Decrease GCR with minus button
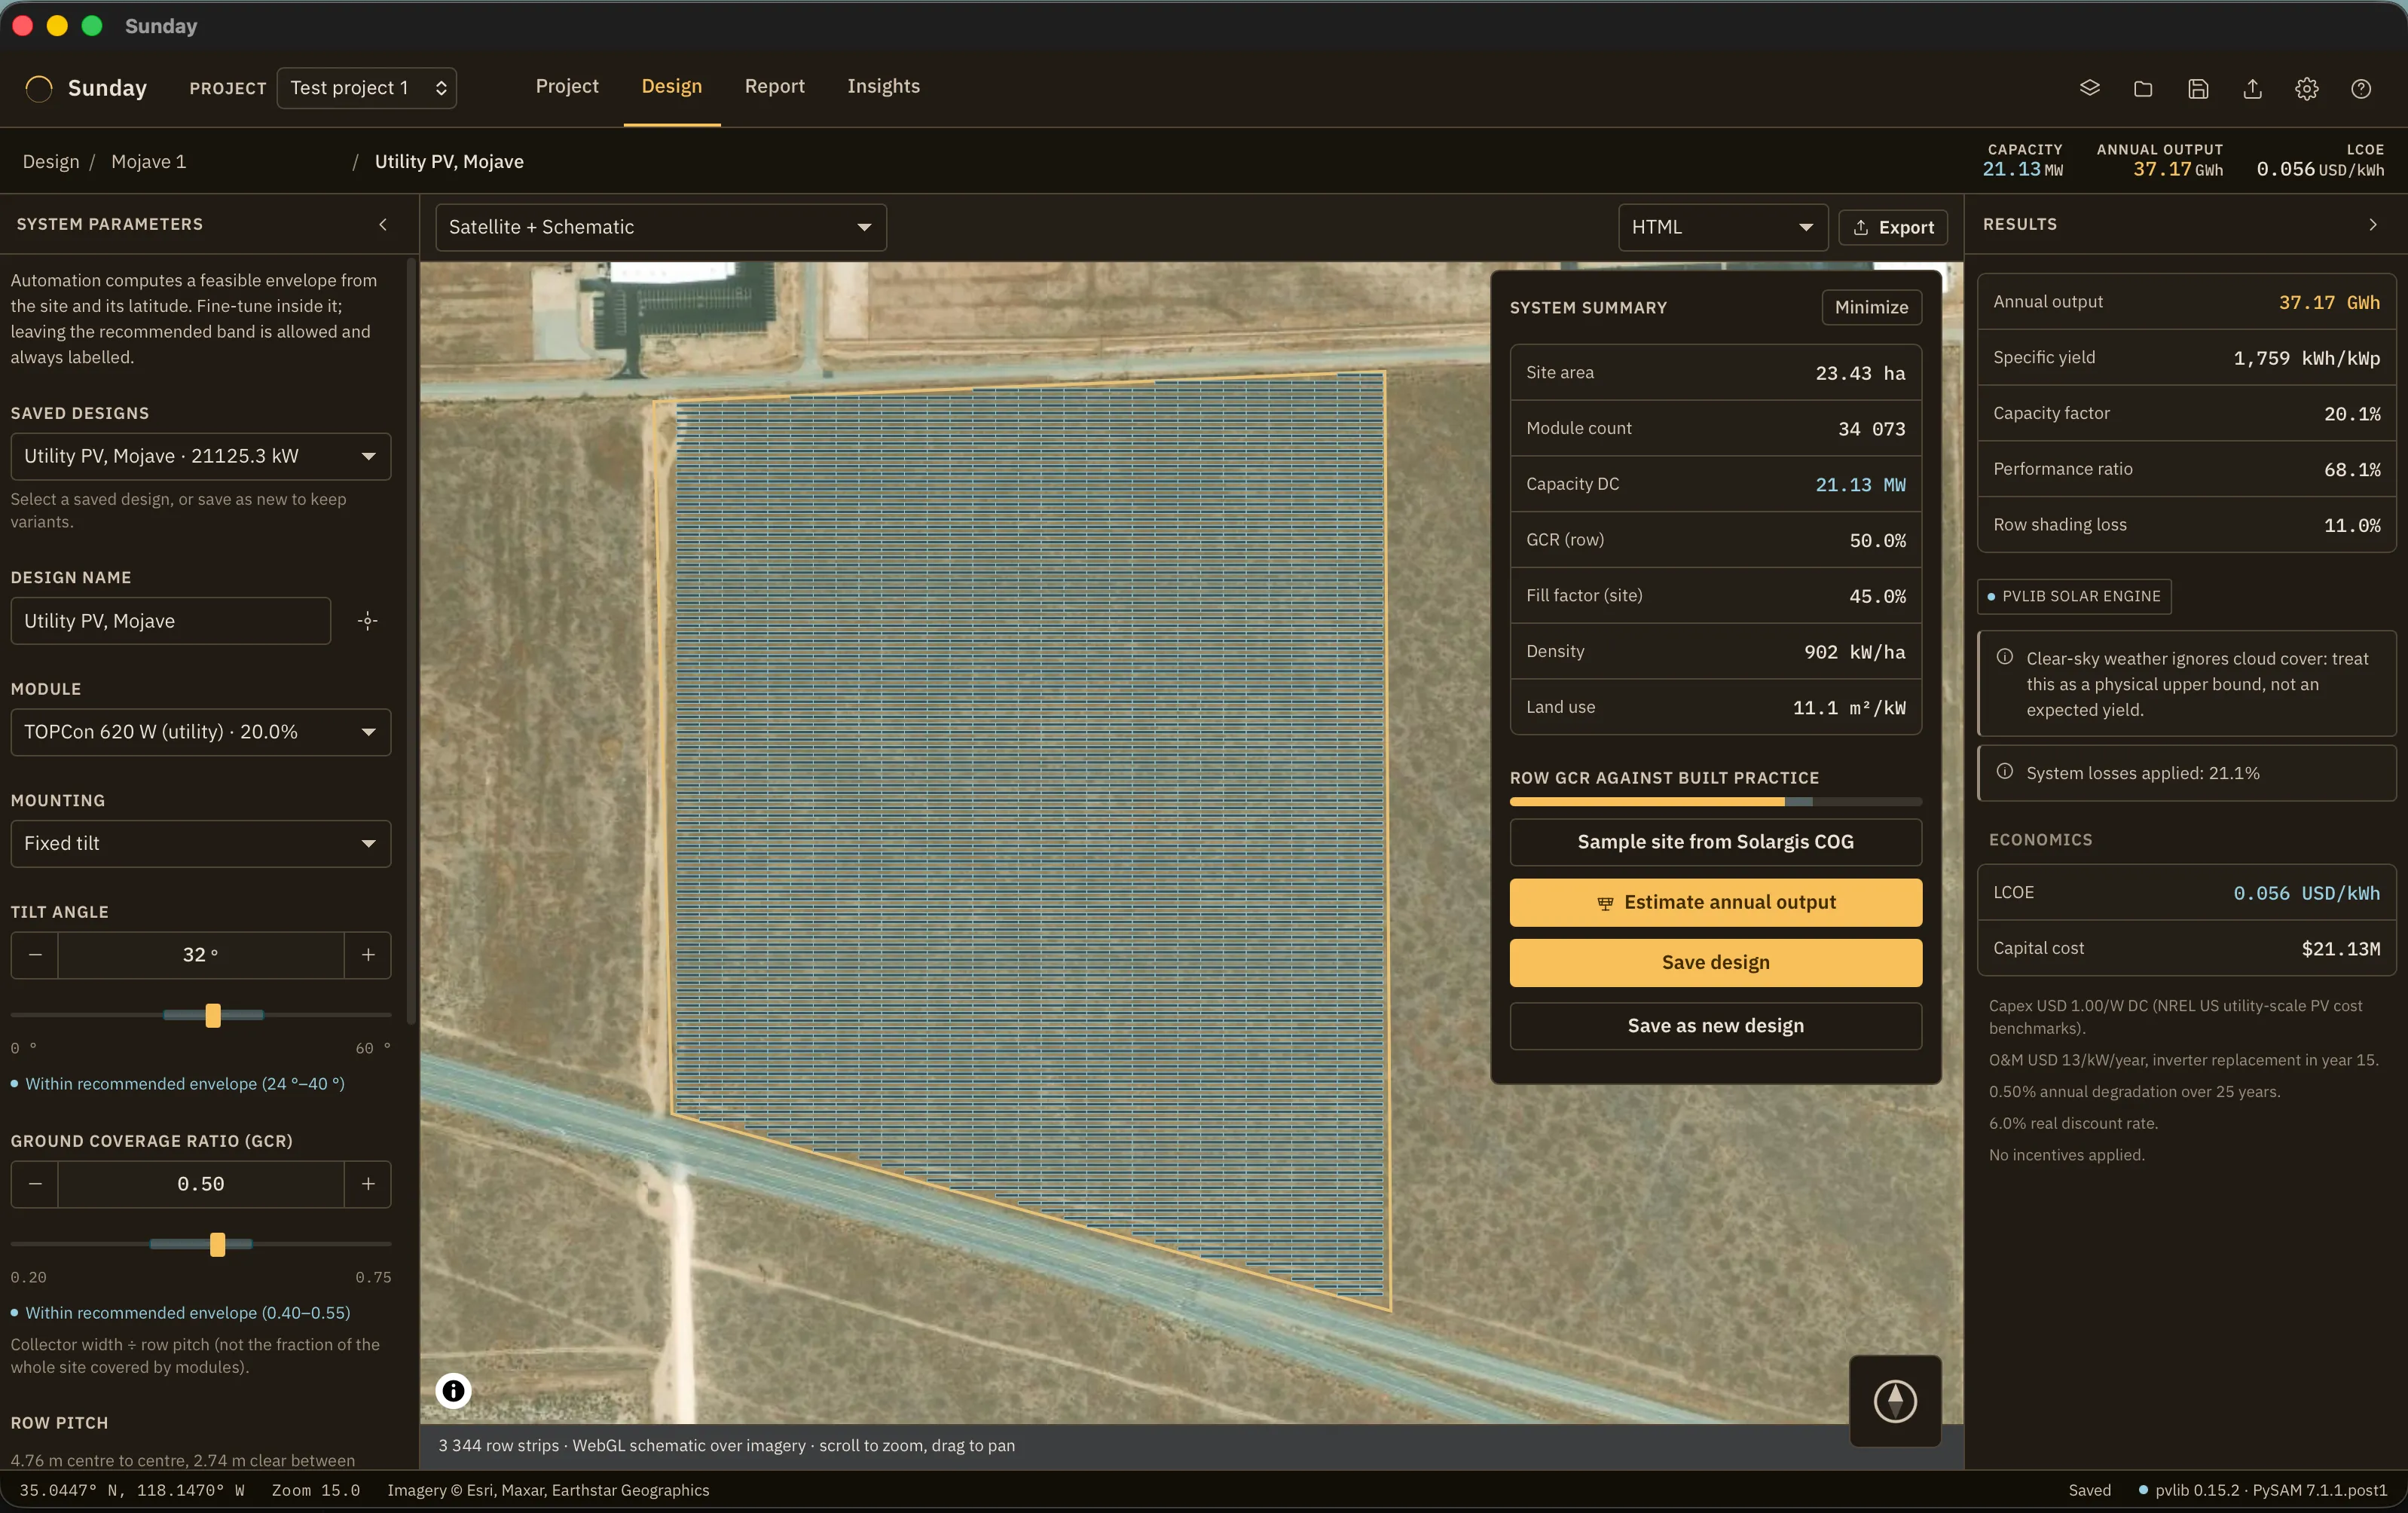This screenshot has width=2408, height=1513. point(35,1184)
